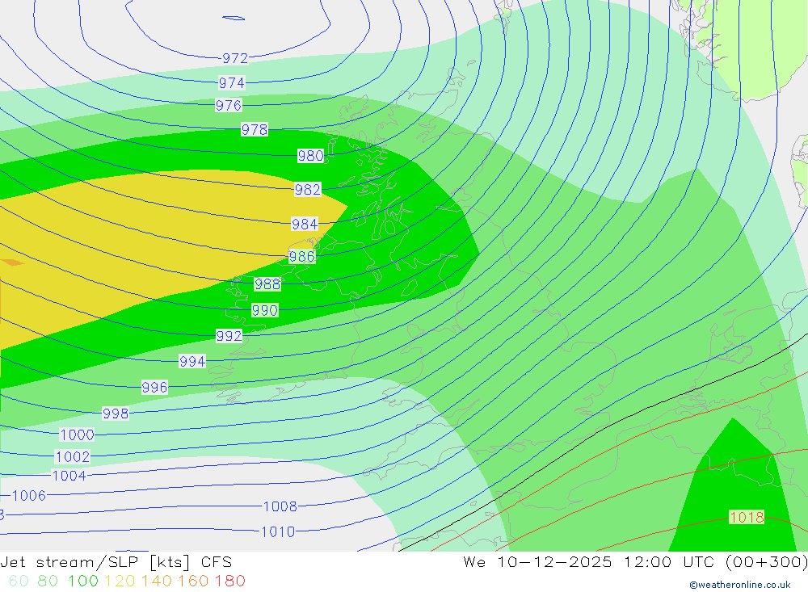Click the 986 isobar label
This screenshot has height=592, width=808.
301,257
